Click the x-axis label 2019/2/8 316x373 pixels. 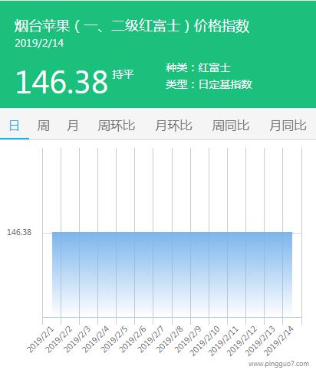(x=170, y=340)
